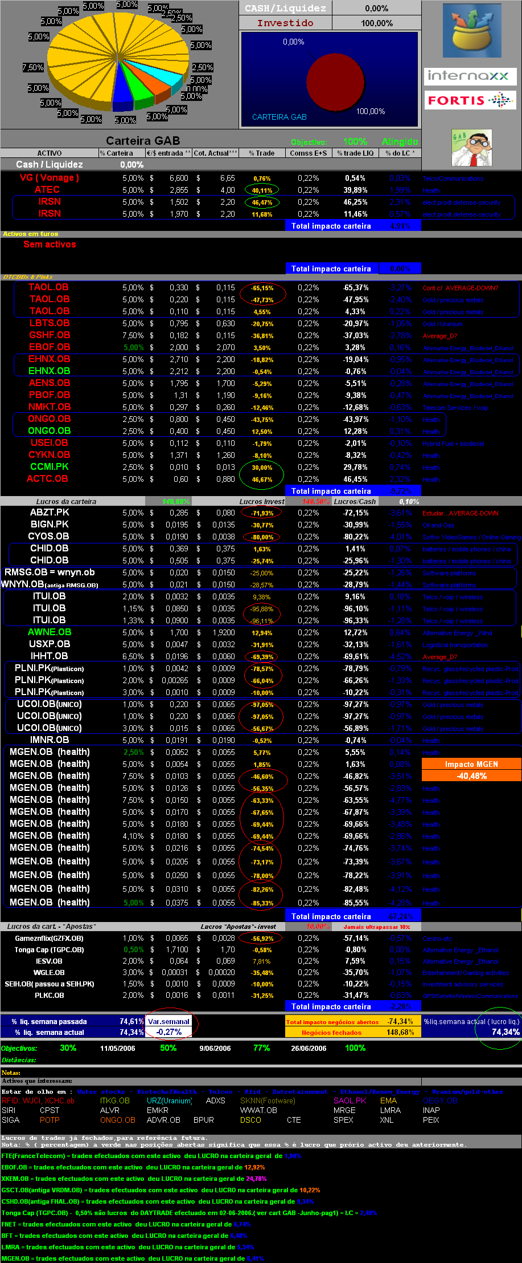This screenshot has height=1263, width=522.
Task: Click the Lucros da carteira label
Action: (x=66, y=502)
